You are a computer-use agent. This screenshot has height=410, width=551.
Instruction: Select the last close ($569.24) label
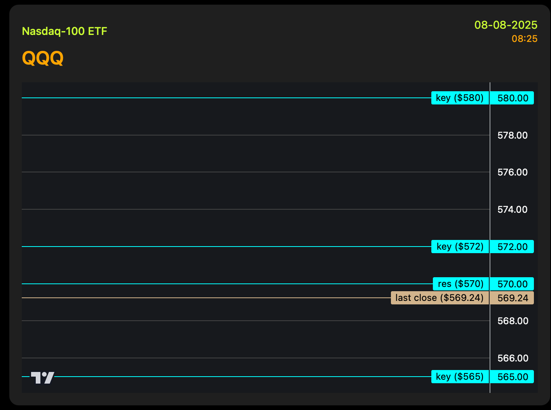(439, 298)
